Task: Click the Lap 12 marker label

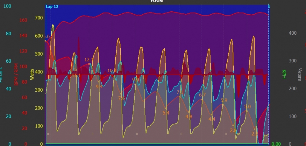Action: point(52,6)
